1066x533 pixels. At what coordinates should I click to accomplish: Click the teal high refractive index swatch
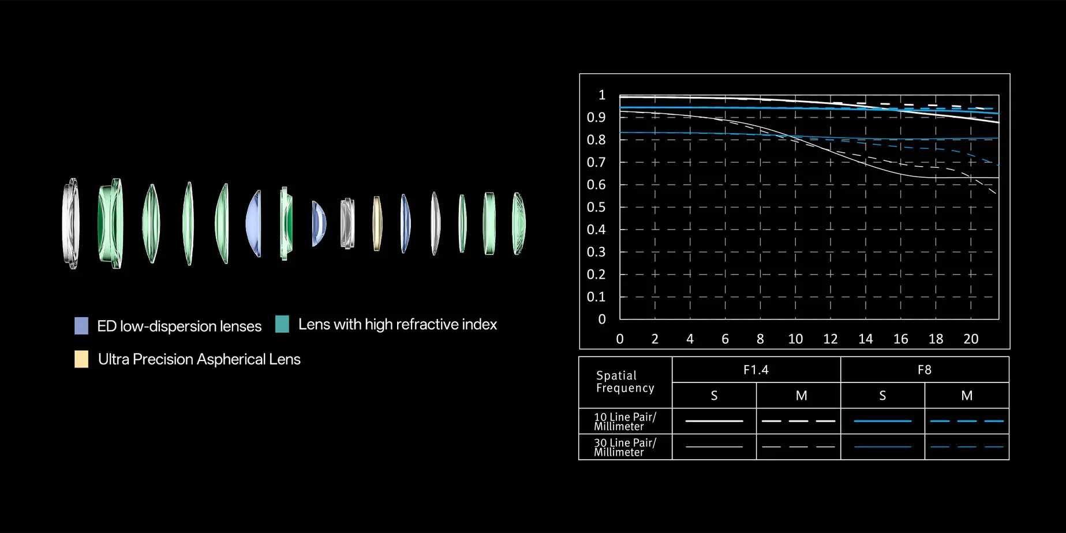(282, 324)
